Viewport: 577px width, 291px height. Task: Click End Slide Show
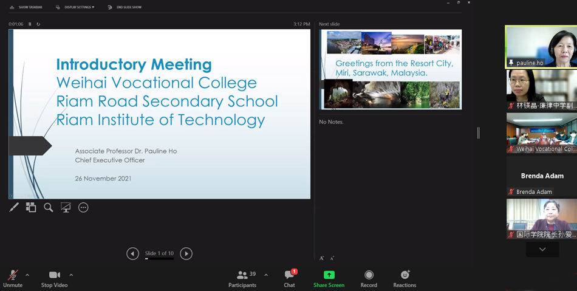pos(125,7)
